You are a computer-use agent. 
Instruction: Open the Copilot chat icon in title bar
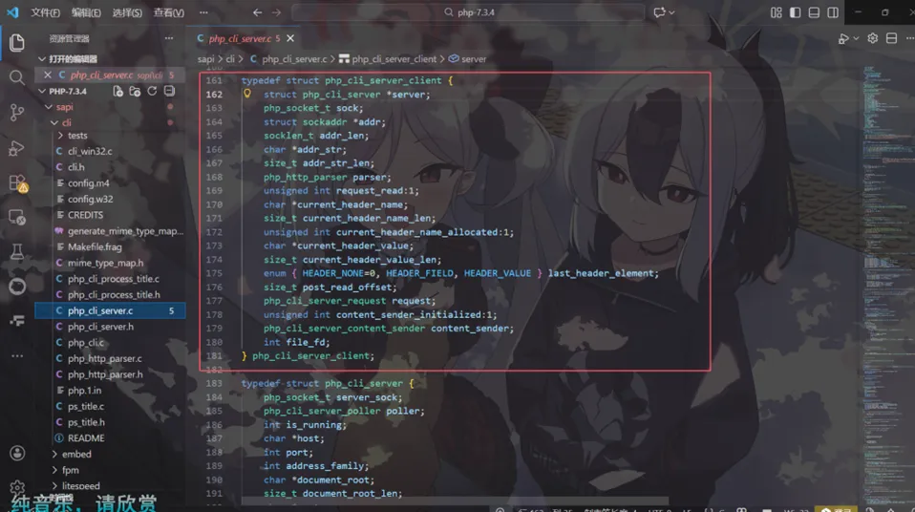click(x=659, y=12)
